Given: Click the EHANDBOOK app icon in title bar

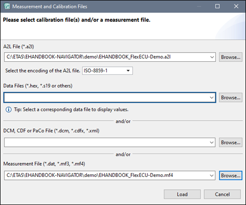Looking at the screenshot, I should click(x=7, y=7).
